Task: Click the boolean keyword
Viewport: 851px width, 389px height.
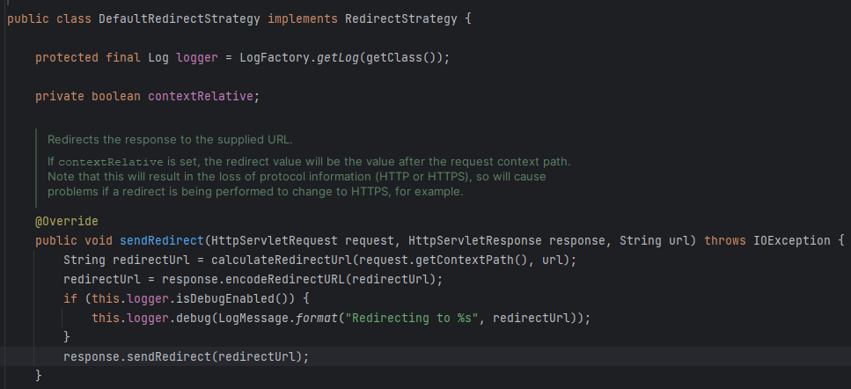Action: coord(116,97)
